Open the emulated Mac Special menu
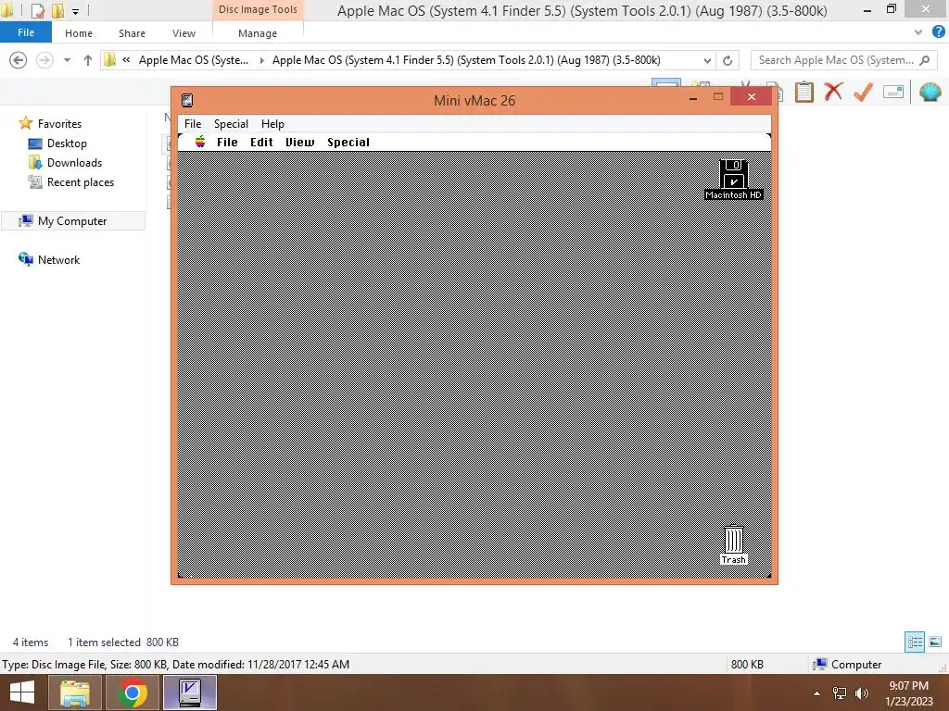The image size is (949, 711). 348,142
